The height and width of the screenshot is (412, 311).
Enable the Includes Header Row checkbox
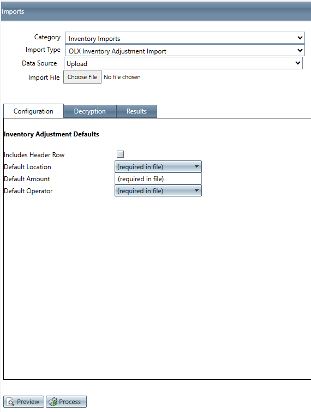[120, 154]
